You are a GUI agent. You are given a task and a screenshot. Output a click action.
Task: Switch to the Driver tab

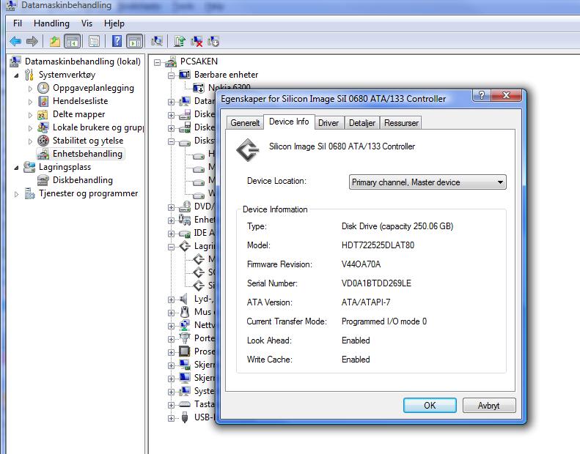click(328, 123)
